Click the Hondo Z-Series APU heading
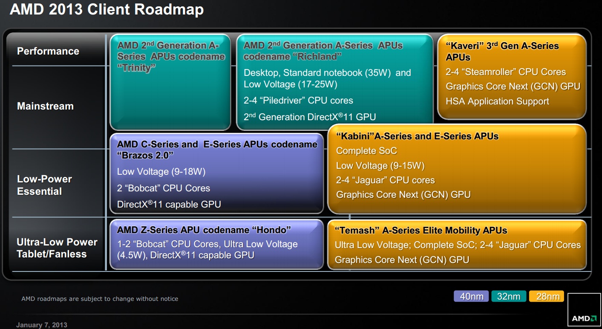 click(204, 230)
